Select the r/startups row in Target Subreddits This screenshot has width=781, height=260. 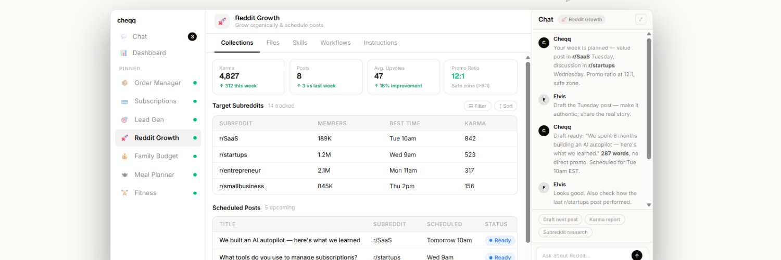[365, 155]
